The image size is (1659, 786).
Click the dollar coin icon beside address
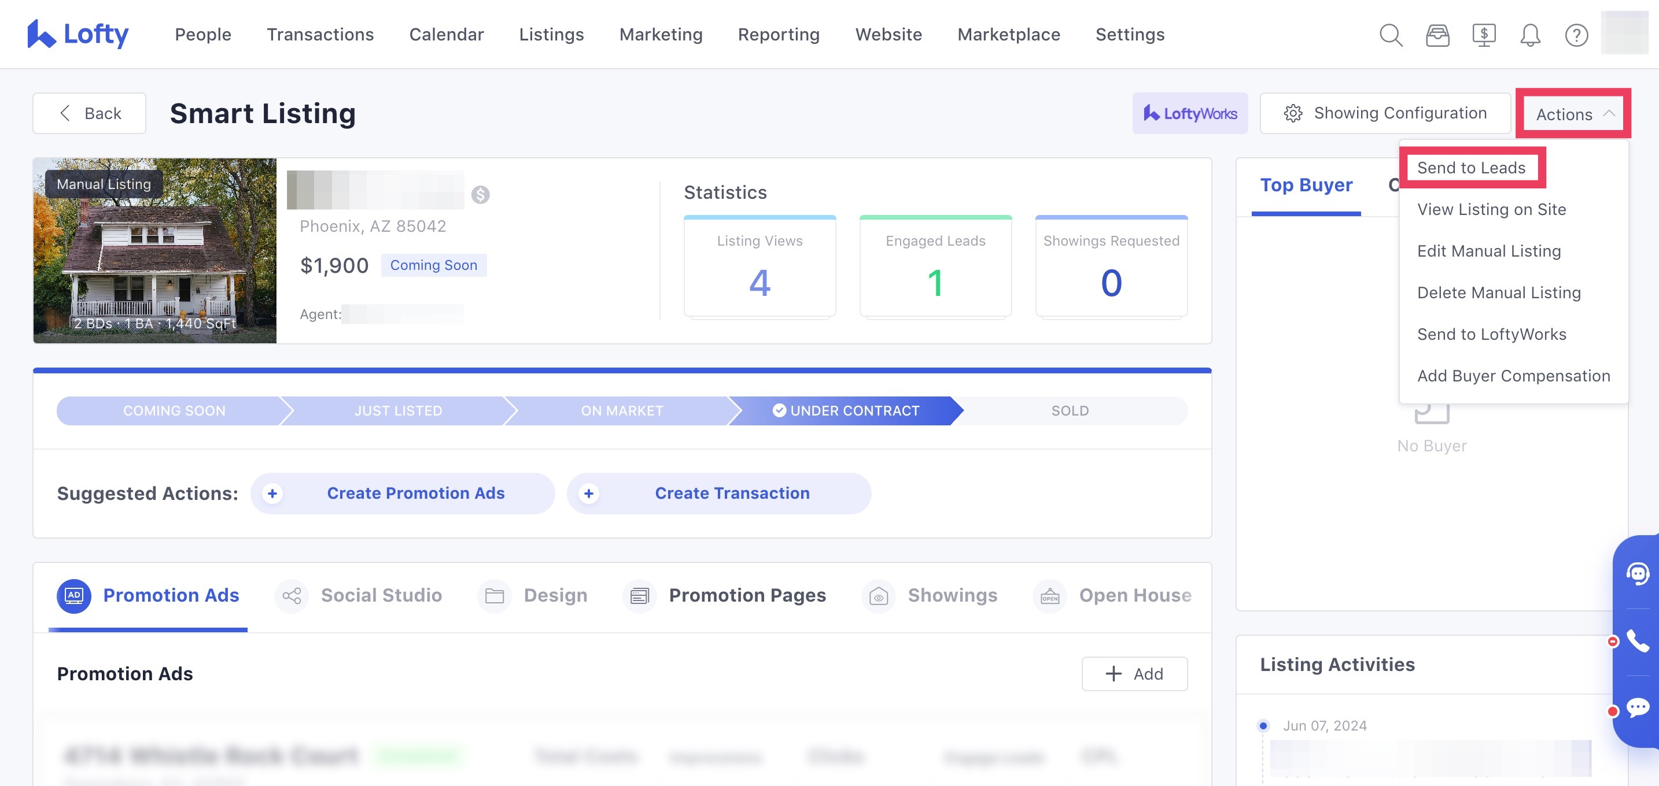click(480, 194)
